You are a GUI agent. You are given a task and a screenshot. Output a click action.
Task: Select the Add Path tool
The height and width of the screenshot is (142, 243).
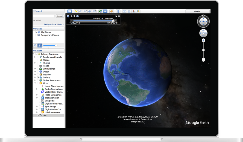click(85, 11)
